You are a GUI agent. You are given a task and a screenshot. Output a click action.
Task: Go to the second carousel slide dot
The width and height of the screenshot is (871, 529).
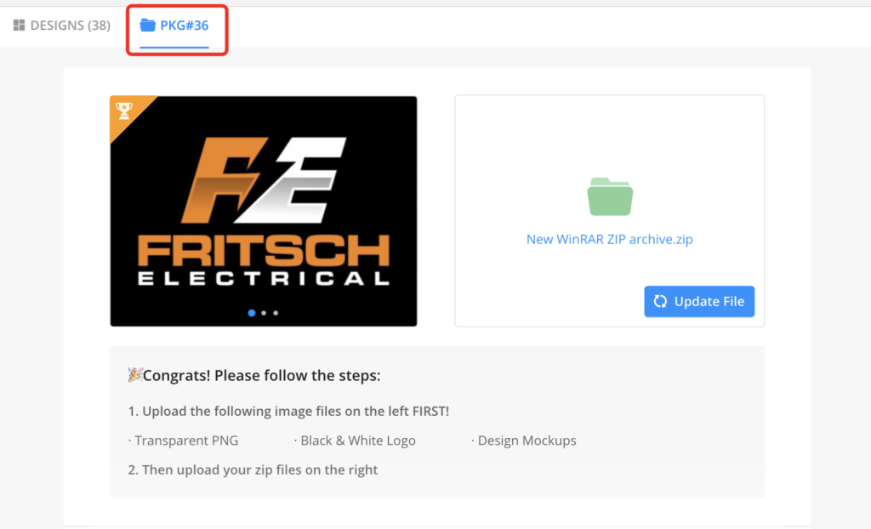(264, 313)
